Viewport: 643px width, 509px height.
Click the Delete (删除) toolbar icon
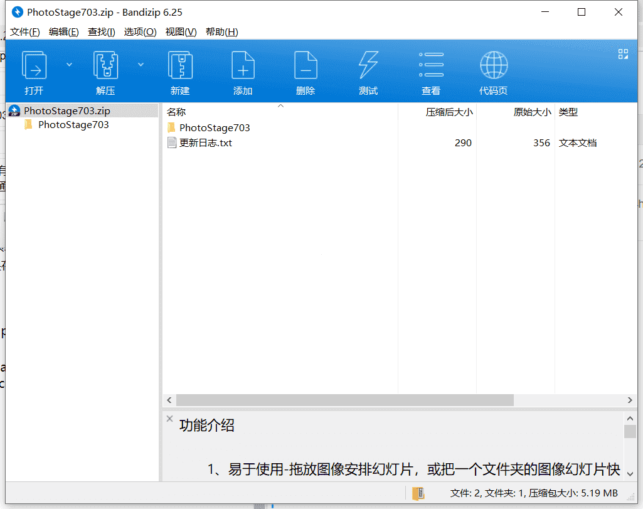[x=306, y=65]
